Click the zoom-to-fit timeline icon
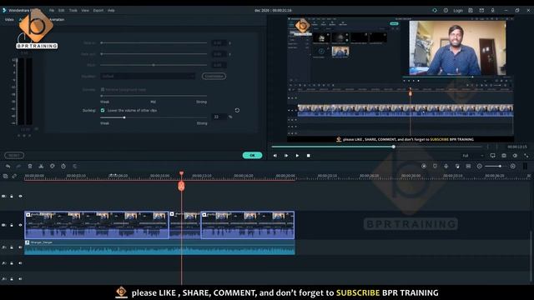 (x=468, y=167)
